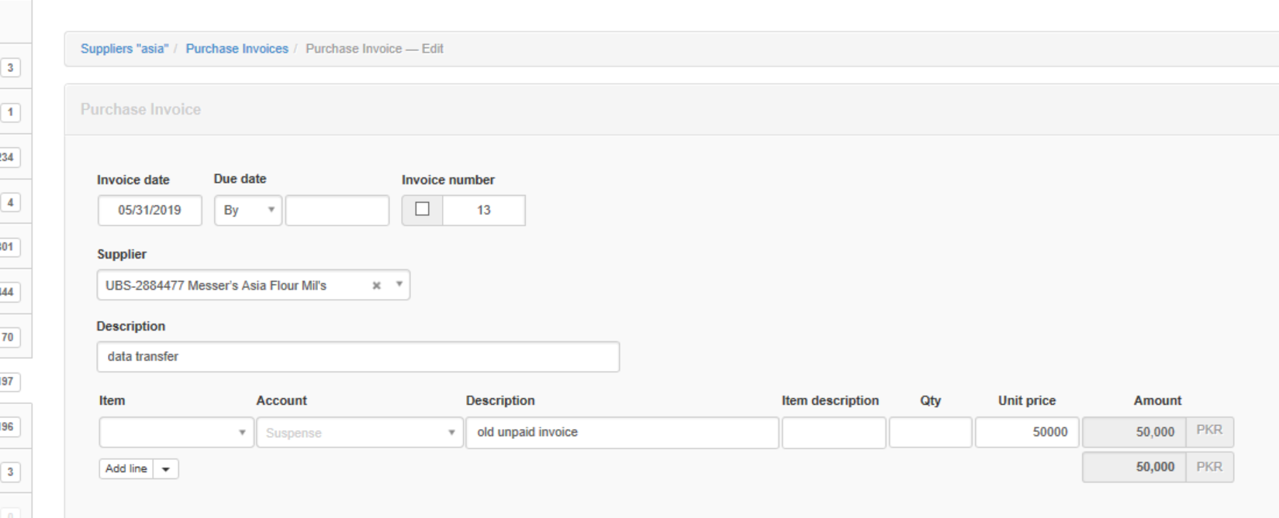The height and width of the screenshot is (518, 1279).
Task: Go to Suppliers "asia" breadcrumb link
Action: 124,49
